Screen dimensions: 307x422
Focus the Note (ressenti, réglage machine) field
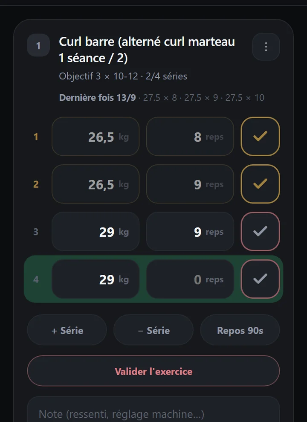coord(153,410)
